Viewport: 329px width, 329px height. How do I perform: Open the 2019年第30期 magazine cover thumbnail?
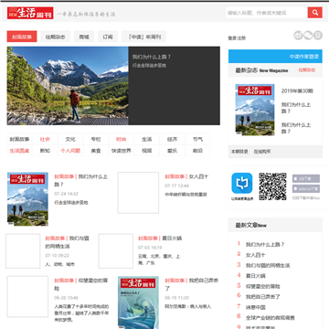point(255,110)
